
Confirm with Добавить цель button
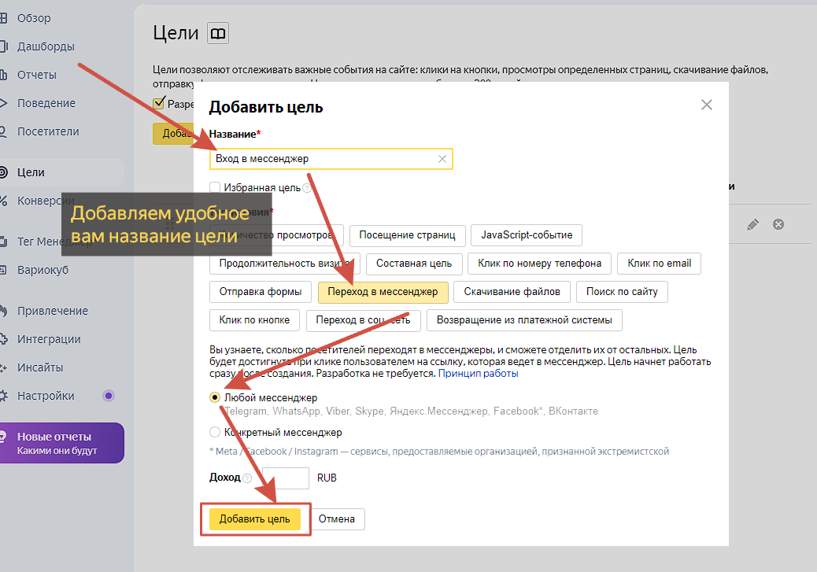(x=255, y=519)
